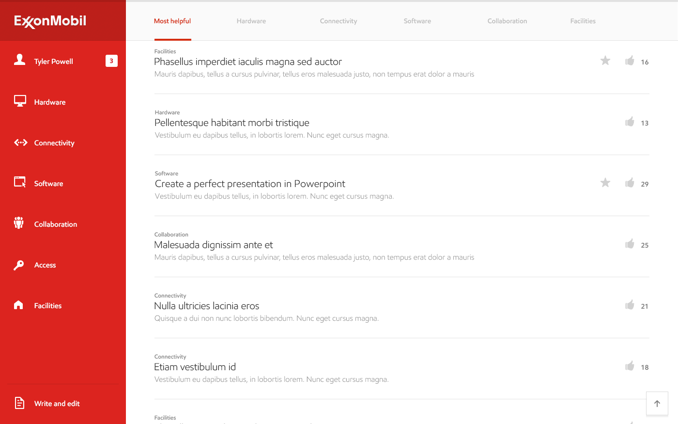This screenshot has height=424, width=678.
Task: Open the notification badge showing 3
Action: click(111, 61)
